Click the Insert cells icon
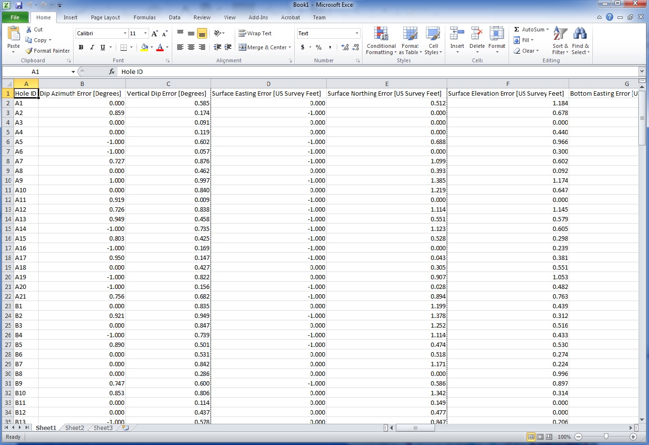This screenshot has width=649, height=445. tap(457, 34)
